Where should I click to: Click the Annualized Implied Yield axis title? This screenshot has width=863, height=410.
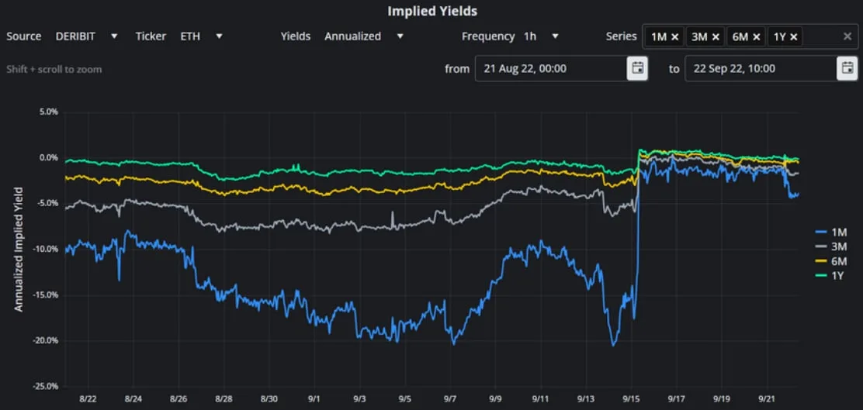point(19,250)
